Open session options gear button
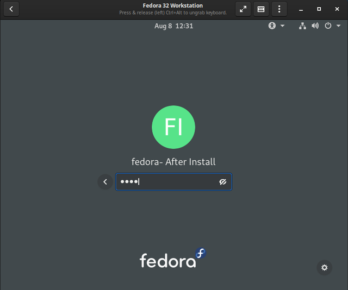Image resolution: width=348 pixels, height=290 pixels. (x=325, y=268)
